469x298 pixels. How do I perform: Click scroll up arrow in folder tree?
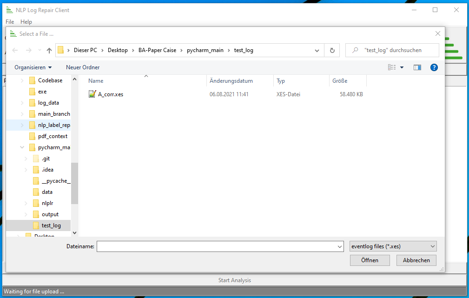tap(74, 79)
